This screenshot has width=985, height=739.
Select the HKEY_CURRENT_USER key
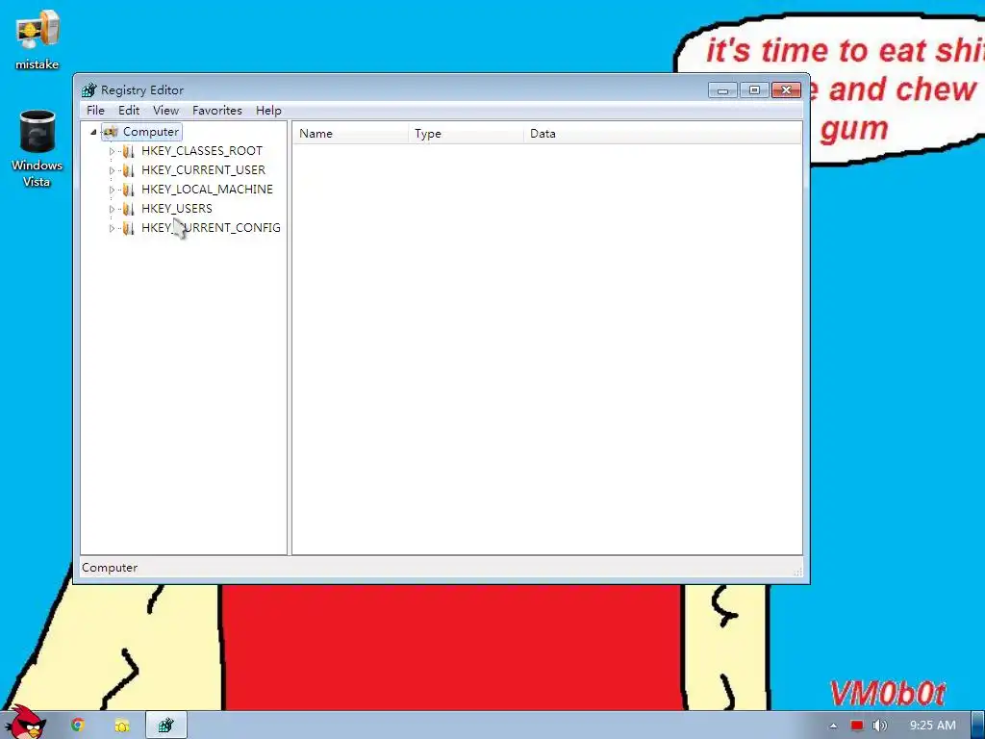(x=203, y=170)
